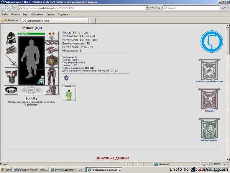Click the green potion gift item
Image resolution: width=230 pixels, height=173 pixels.
coord(69,94)
